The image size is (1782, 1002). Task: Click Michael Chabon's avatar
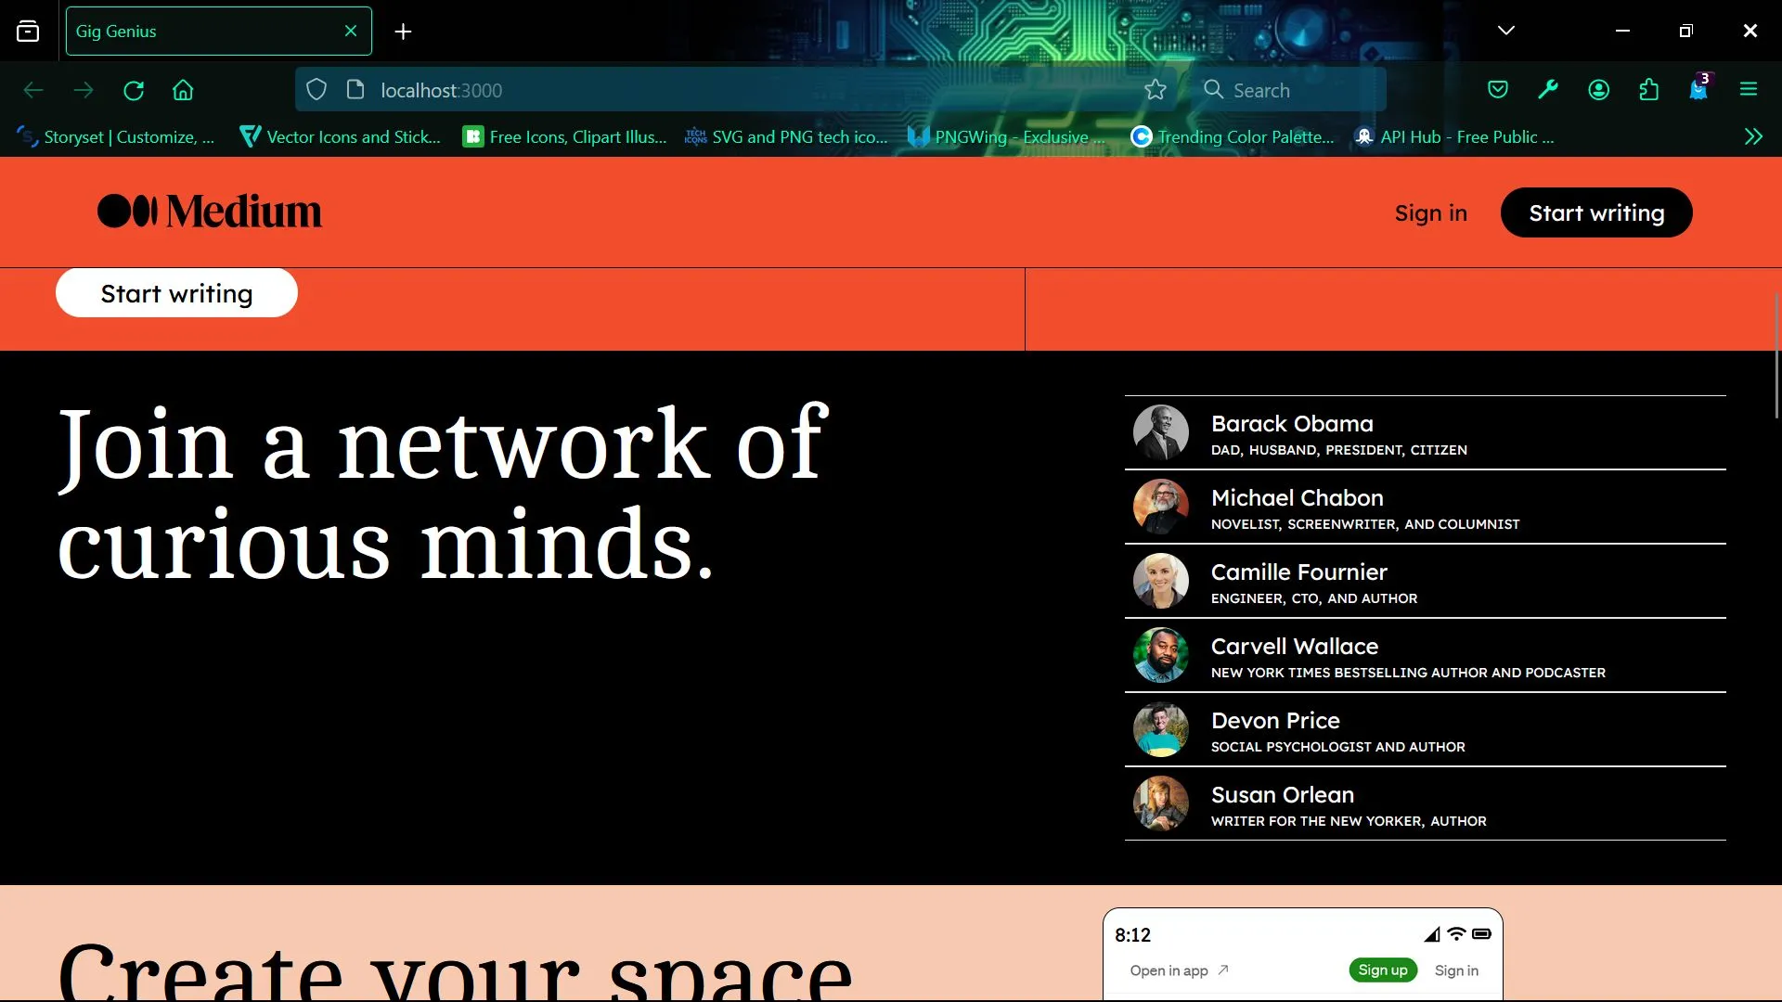(x=1160, y=507)
